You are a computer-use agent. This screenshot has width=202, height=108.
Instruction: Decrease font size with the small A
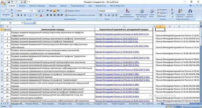tap(42, 11)
